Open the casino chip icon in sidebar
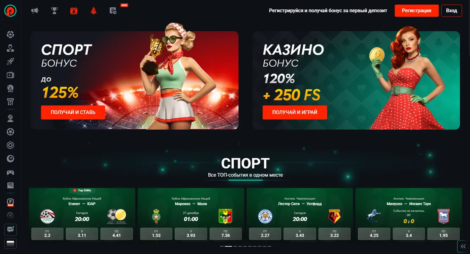 click(x=11, y=34)
